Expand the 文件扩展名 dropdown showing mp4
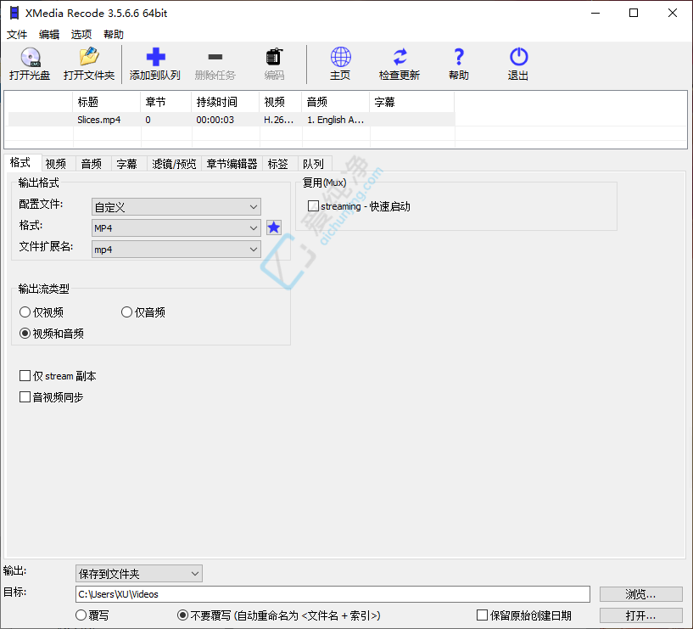Image resolution: width=693 pixels, height=629 pixels. tap(176, 249)
